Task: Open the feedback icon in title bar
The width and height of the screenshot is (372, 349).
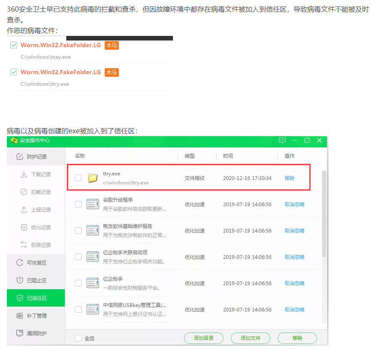Action: 282,140
